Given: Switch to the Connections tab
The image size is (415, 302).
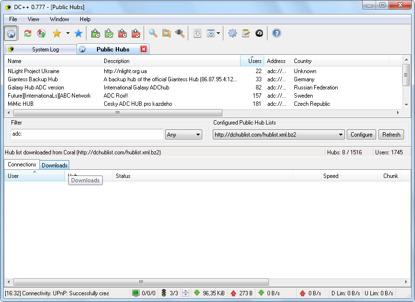Looking at the screenshot, I should pos(22,164).
